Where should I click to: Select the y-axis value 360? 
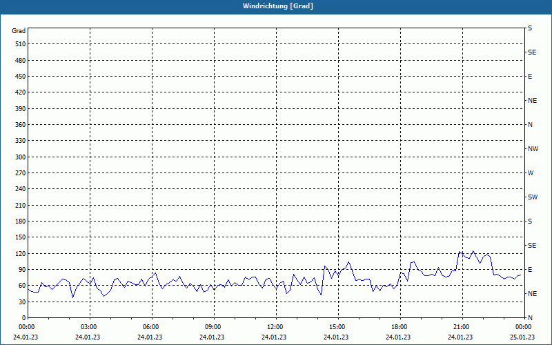[x=21, y=125]
